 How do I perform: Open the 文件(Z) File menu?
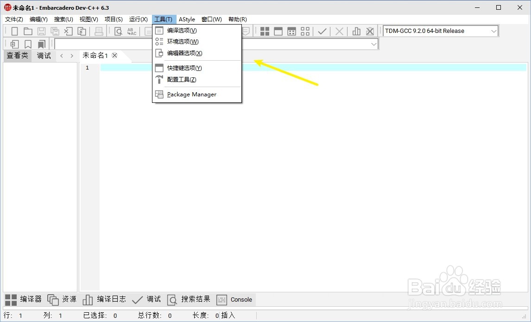[x=14, y=19]
